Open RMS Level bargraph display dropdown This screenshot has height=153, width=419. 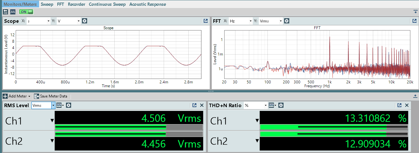(60, 105)
